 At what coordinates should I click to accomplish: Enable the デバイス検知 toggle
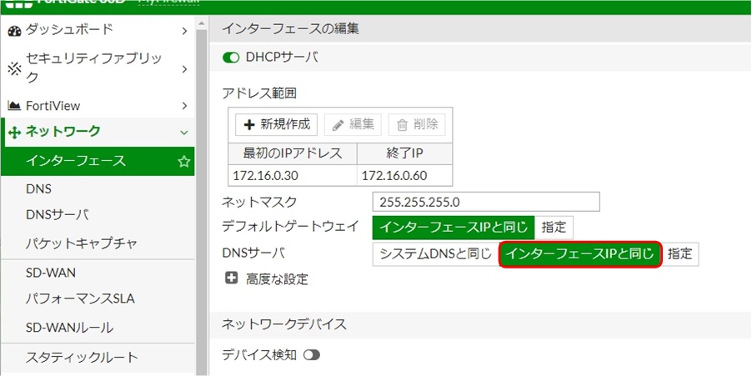pos(311,355)
